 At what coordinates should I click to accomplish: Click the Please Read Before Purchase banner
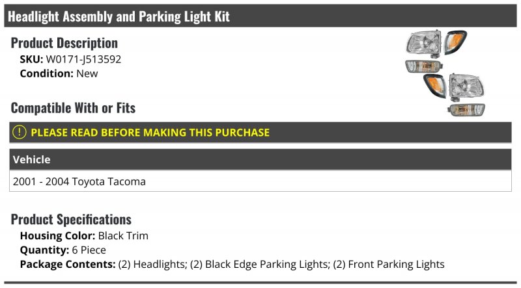point(150,133)
